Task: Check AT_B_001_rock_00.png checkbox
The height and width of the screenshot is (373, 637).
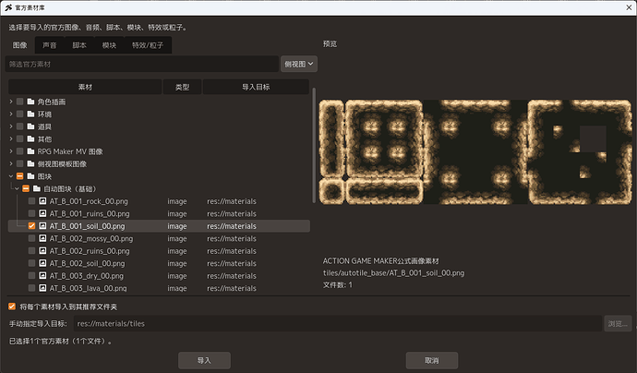Action: pos(31,201)
